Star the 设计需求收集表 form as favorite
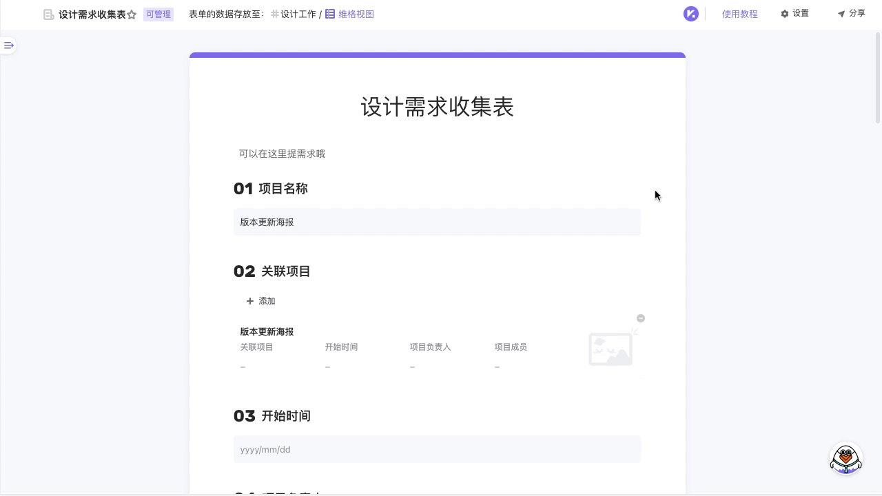The height and width of the screenshot is (496, 882). tap(132, 14)
